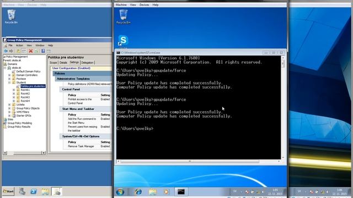Click the cmd window vertical scrollbar
This screenshot has width=353, height=198.
pyautogui.click(x=283, y=108)
